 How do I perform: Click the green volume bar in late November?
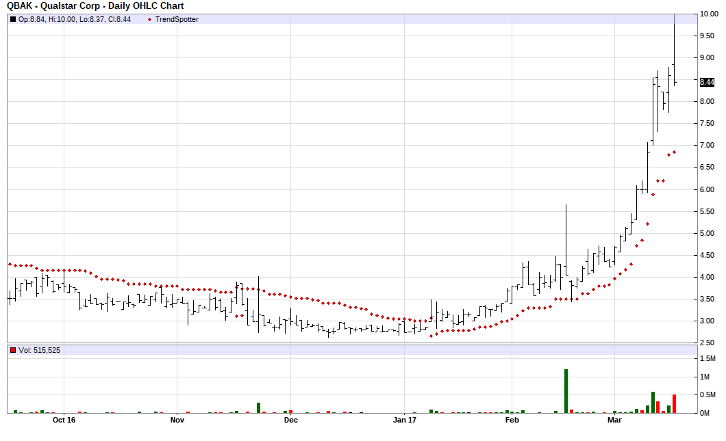click(259, 407)
